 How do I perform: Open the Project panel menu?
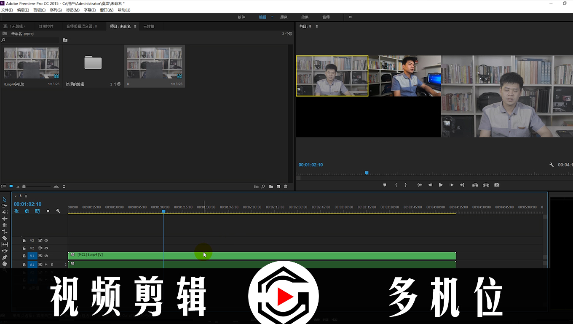point(135,27)
